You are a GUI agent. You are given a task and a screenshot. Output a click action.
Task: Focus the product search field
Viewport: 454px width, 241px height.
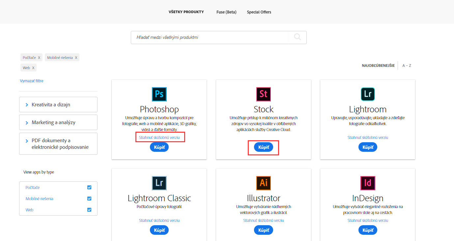[210, 38]
